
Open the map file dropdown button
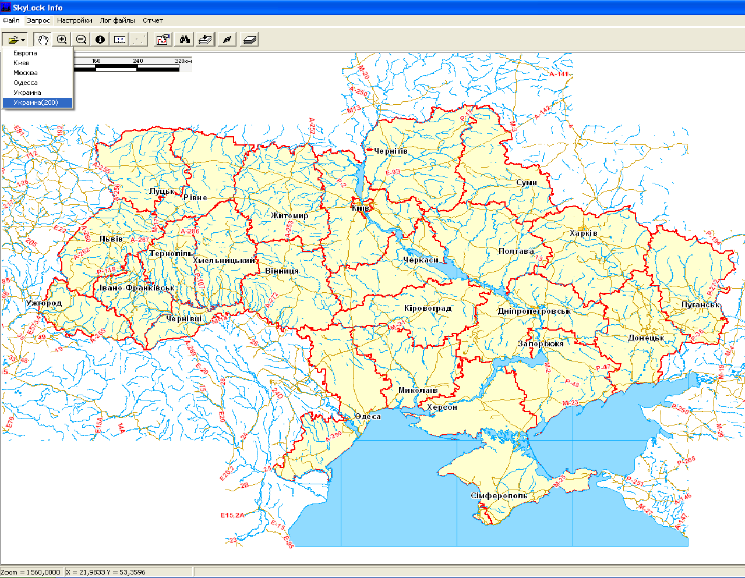tap(14, 40)
